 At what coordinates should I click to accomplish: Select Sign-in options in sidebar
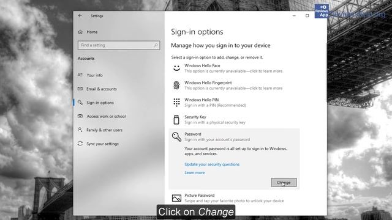coord(100,103)
